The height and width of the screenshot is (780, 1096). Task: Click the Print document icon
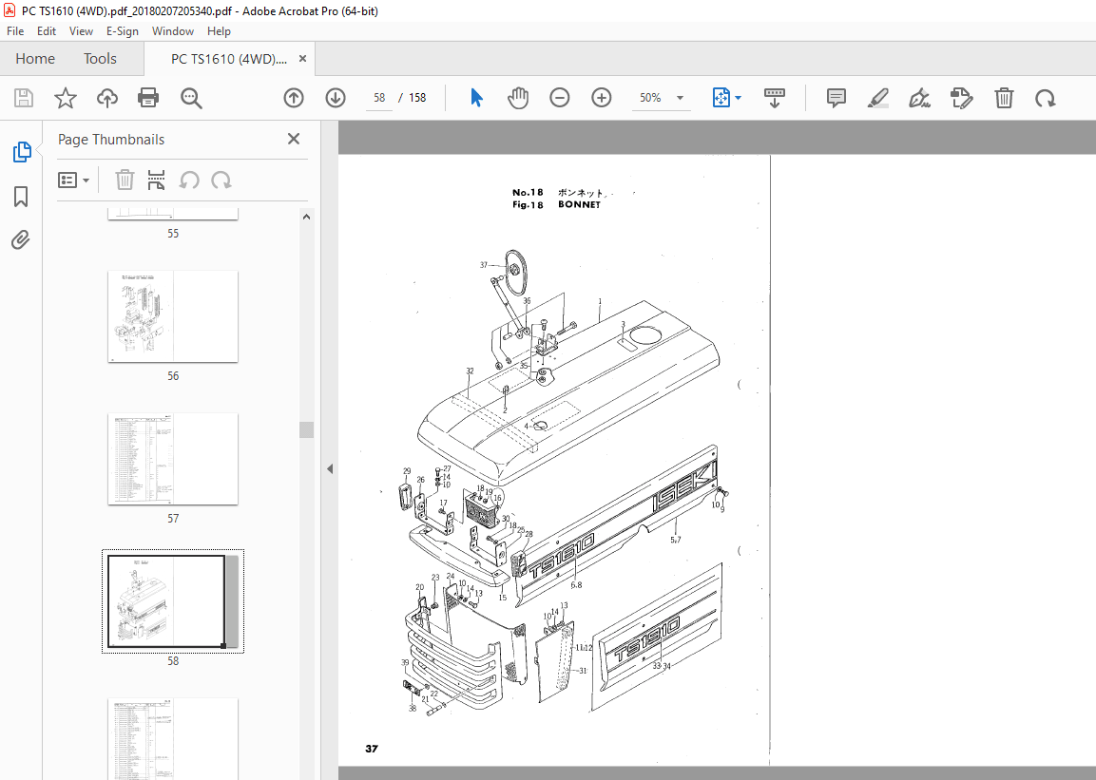(148, 98)
